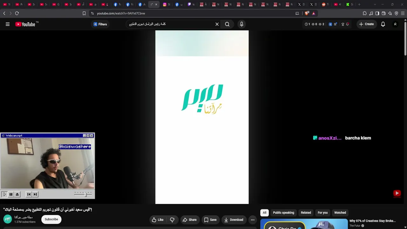Image resolution: width=407 pixels, height=229 pixels.
Task: Open YouTube notifications bell
Action: tap(383, 24)
